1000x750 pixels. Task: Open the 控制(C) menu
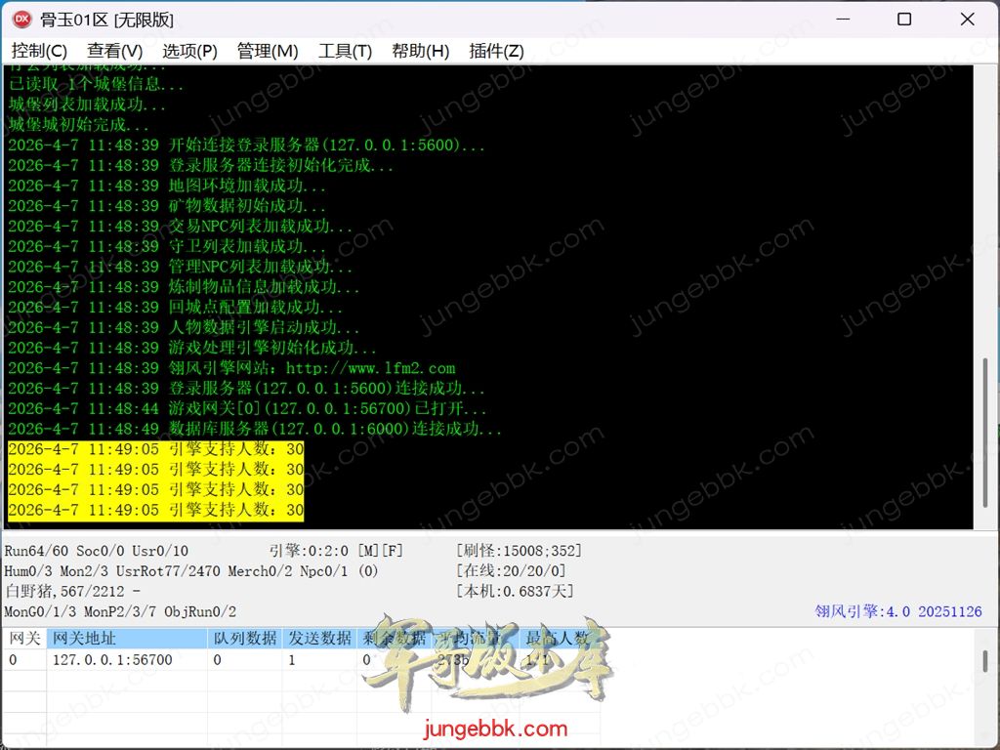click(39, 51)
